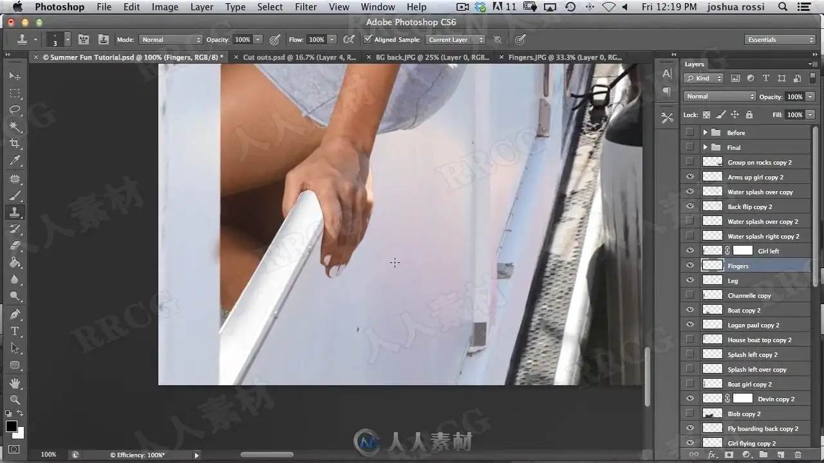Open the Character panel icon
The image size is (824, 463).
point(667,74)
